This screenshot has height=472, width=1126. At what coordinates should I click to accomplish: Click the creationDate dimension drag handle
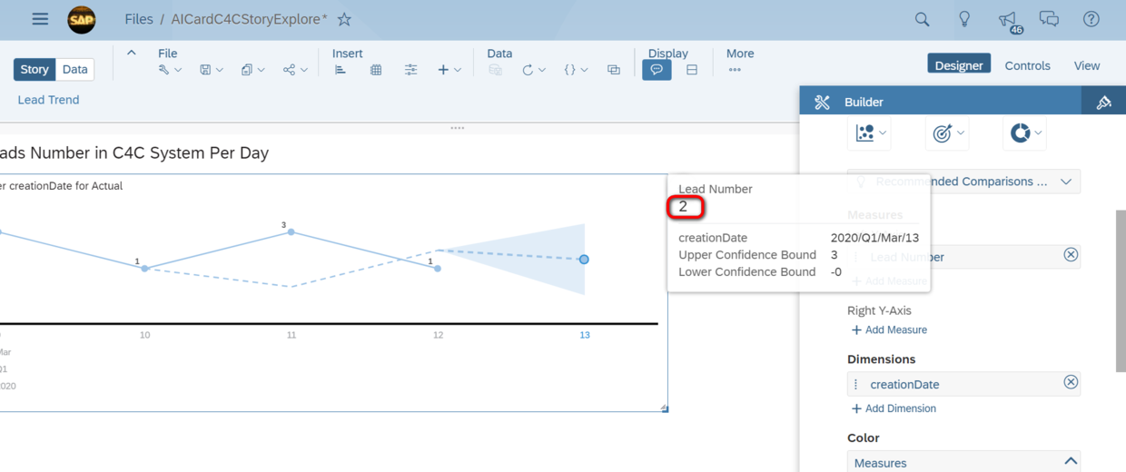pos(856,384)
